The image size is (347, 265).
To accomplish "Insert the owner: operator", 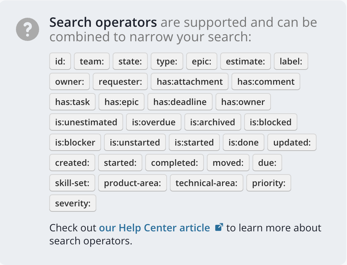I will (x=70, y=81).
